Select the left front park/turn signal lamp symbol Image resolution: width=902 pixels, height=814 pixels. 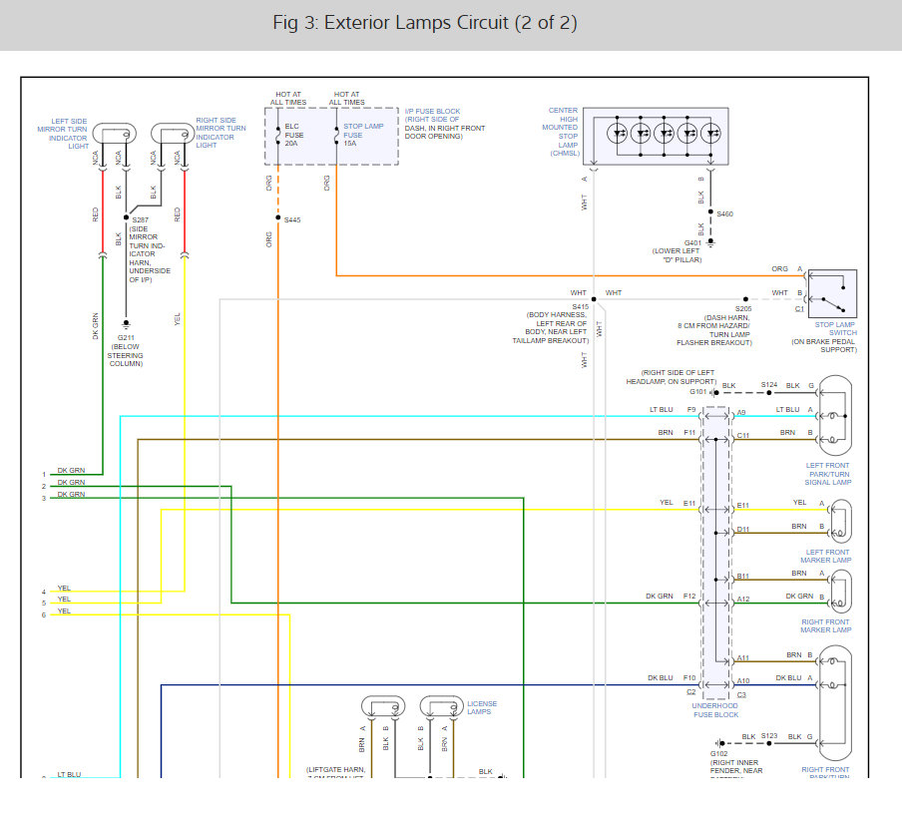tap(835, 415)
